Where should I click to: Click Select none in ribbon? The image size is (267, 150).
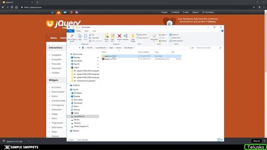(x=175, y=38)
